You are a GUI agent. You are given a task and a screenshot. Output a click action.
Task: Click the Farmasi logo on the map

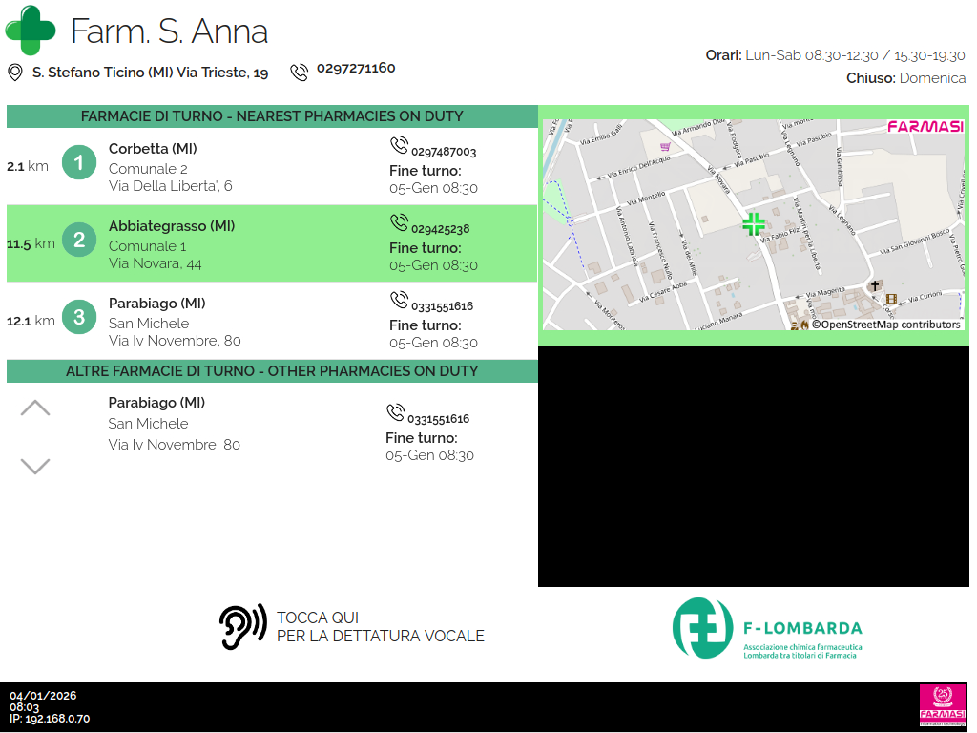pos(925,127)
